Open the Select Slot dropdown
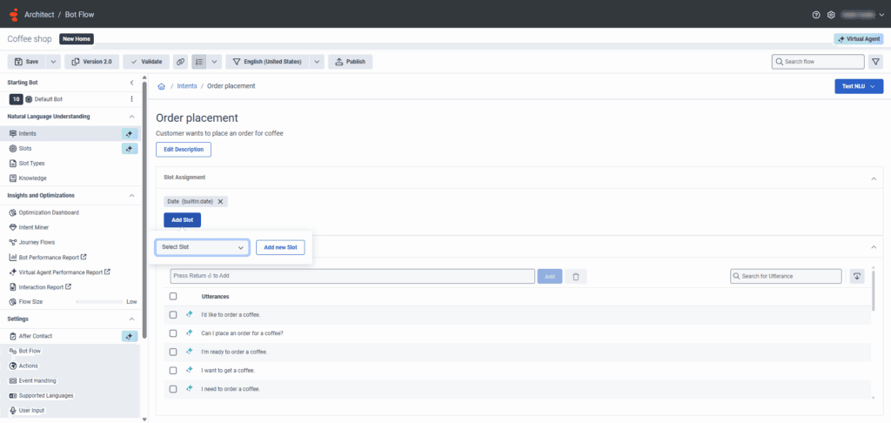 tap(203, 247)
